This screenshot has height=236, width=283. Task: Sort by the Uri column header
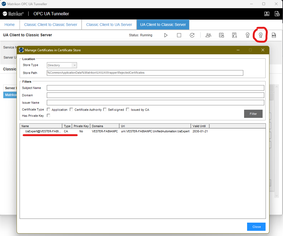pyautogui.click(x=155, y=126)
